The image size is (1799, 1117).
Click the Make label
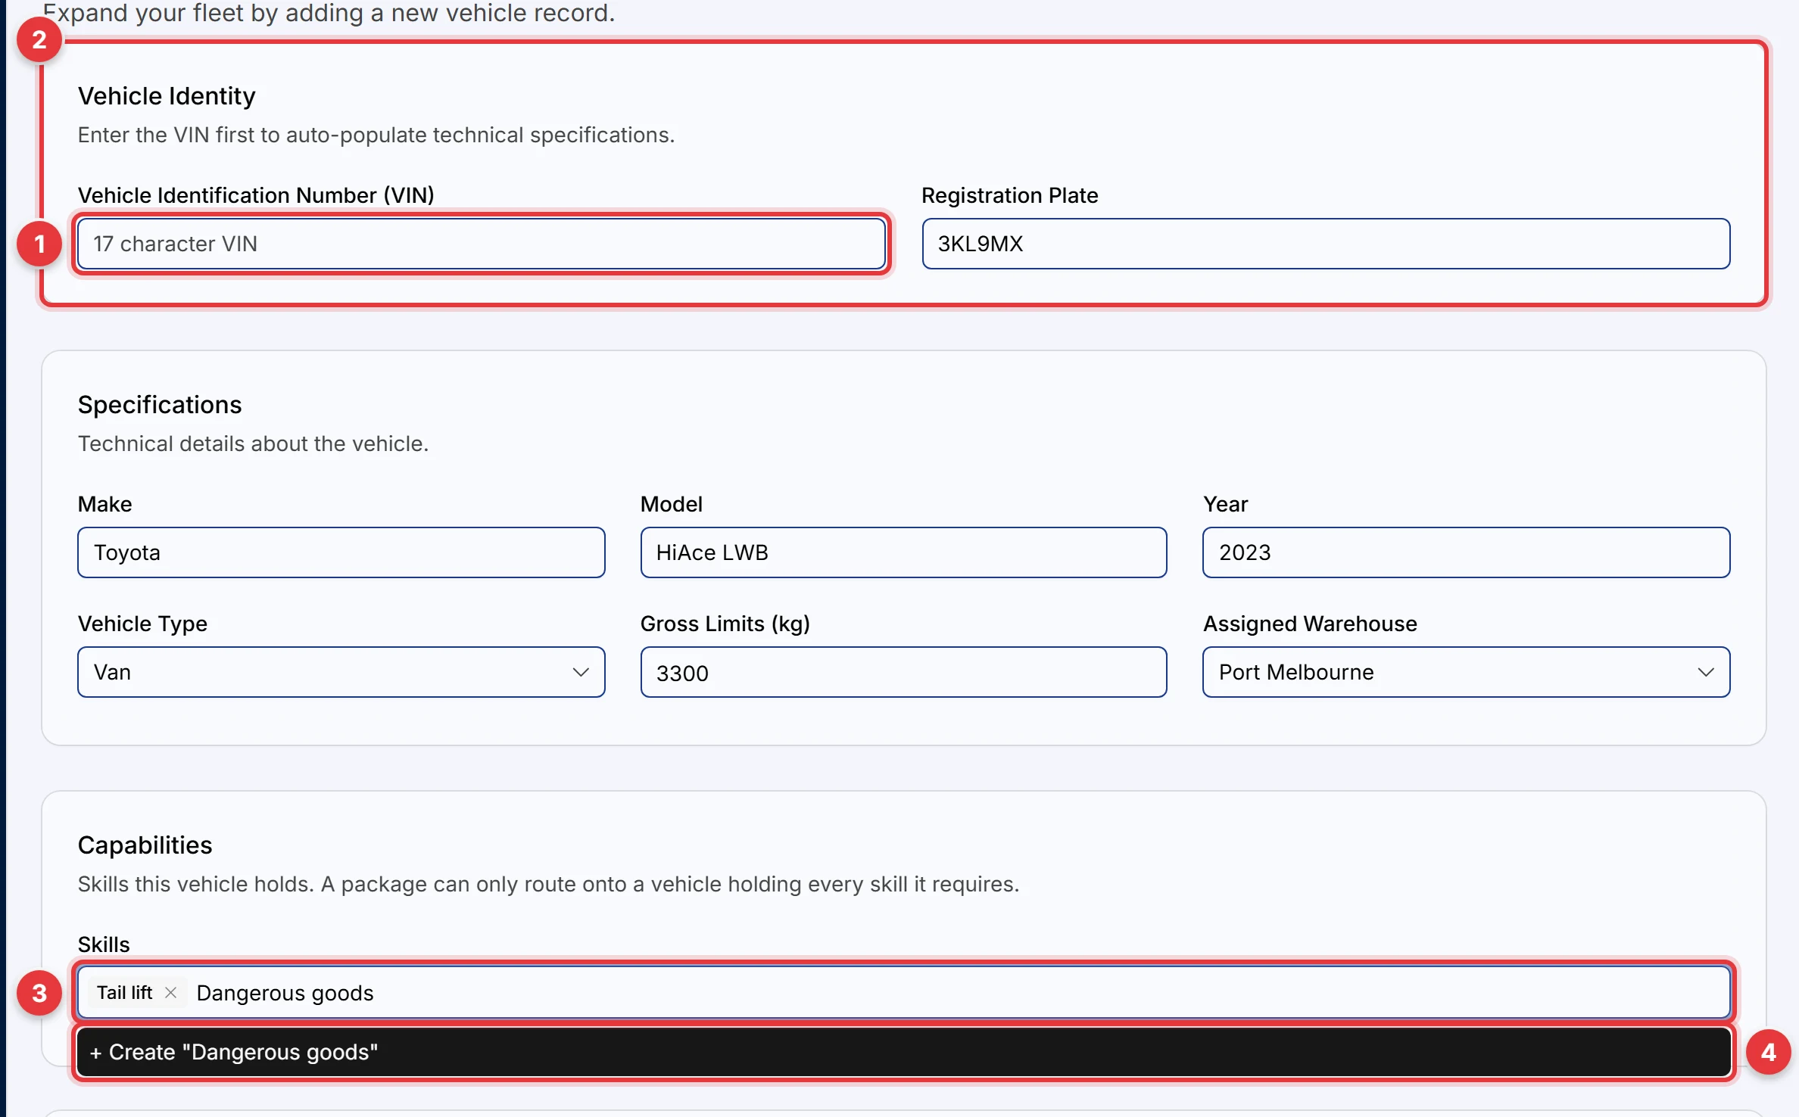click(x=104, y=504)
